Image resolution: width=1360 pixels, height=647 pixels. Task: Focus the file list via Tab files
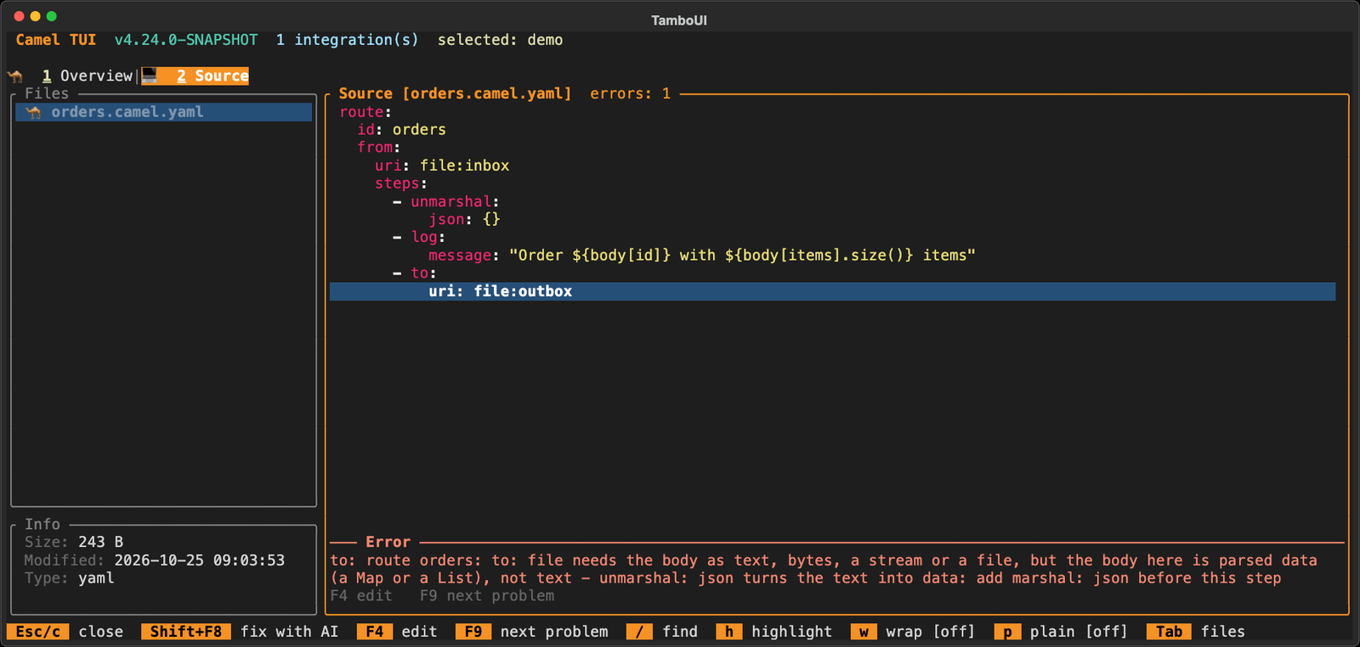point(1196,632)
